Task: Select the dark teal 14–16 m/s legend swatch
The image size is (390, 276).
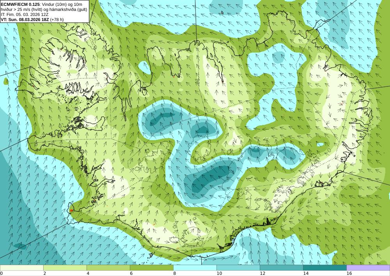Action: (325, 268)
